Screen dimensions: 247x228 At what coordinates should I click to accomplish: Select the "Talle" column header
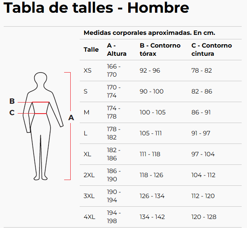[x=91, y=50]
